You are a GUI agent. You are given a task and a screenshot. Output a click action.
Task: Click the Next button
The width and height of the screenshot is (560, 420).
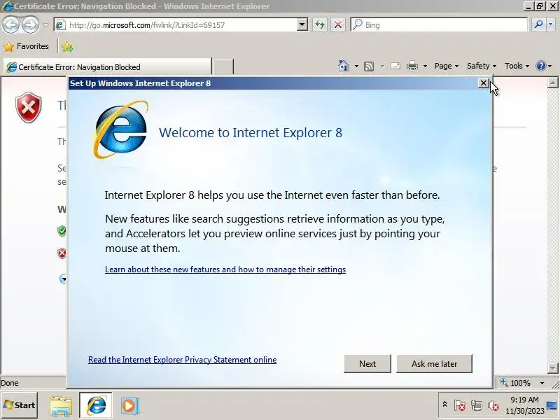(x=367, y=363)
